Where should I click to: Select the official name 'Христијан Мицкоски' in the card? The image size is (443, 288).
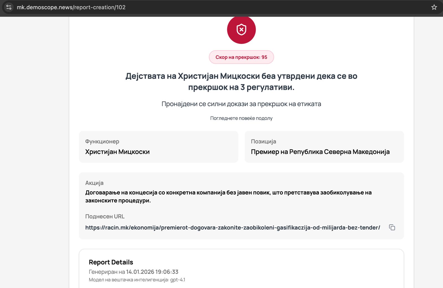click(x=117, y=152)
